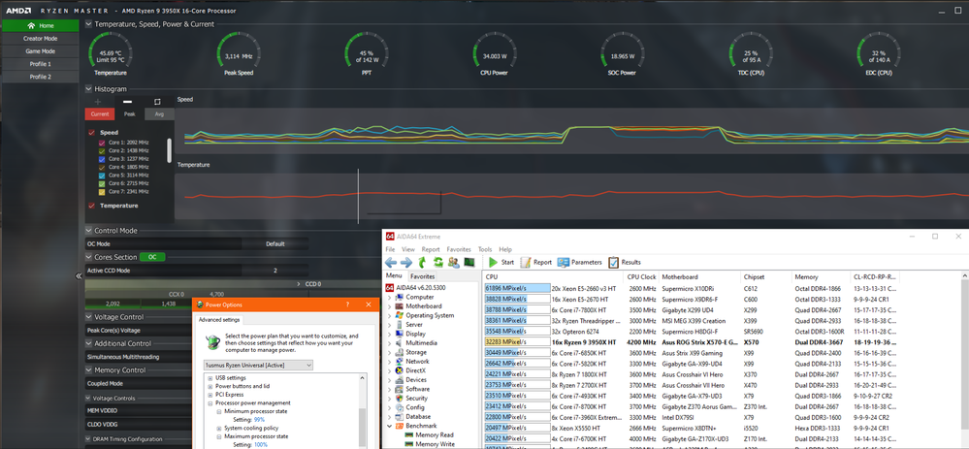Viewport: 969px width, 449px height.
Task: Toggle the Core 4: 1805 MHz checkbox
Action: click(x=102, y=167)
